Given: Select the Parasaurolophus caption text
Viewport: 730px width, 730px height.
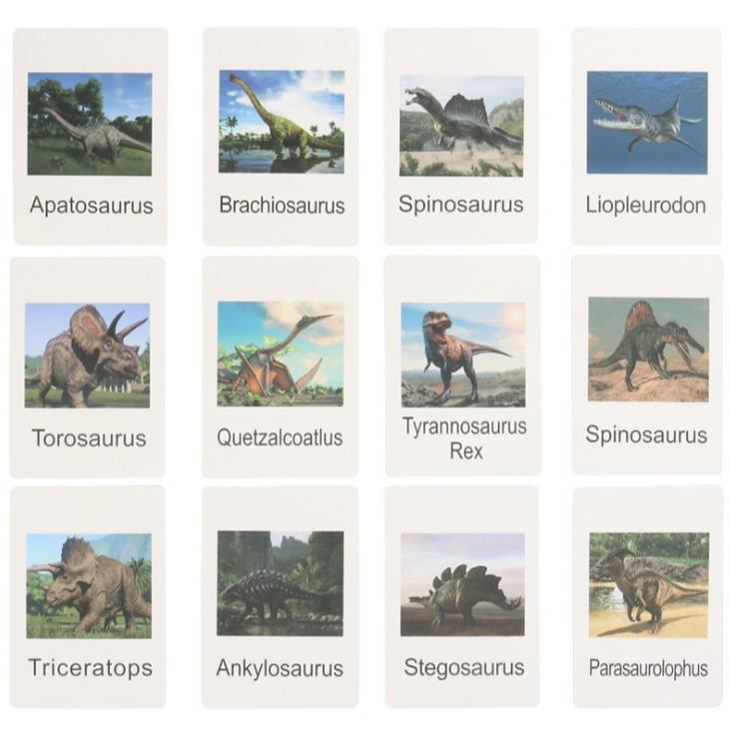Looking at the screenshot, I should click(x=648, y=668).
